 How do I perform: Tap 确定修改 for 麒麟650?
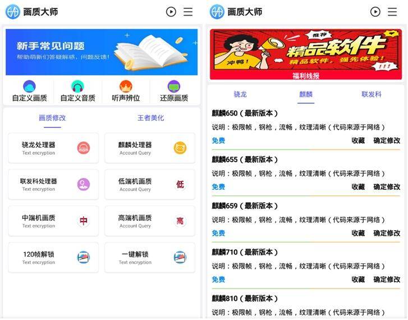click(387, 140)
